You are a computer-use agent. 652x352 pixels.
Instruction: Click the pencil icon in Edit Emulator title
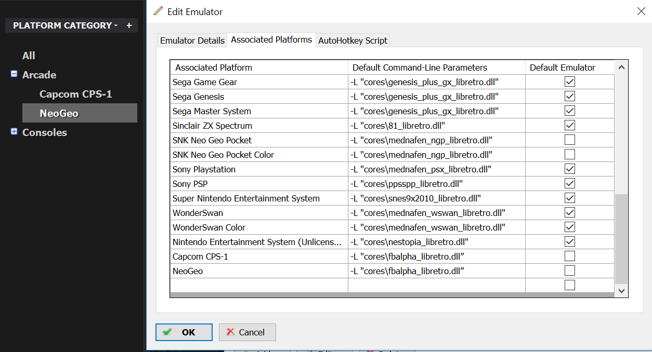pyautogui.click(x=158, y=11)
